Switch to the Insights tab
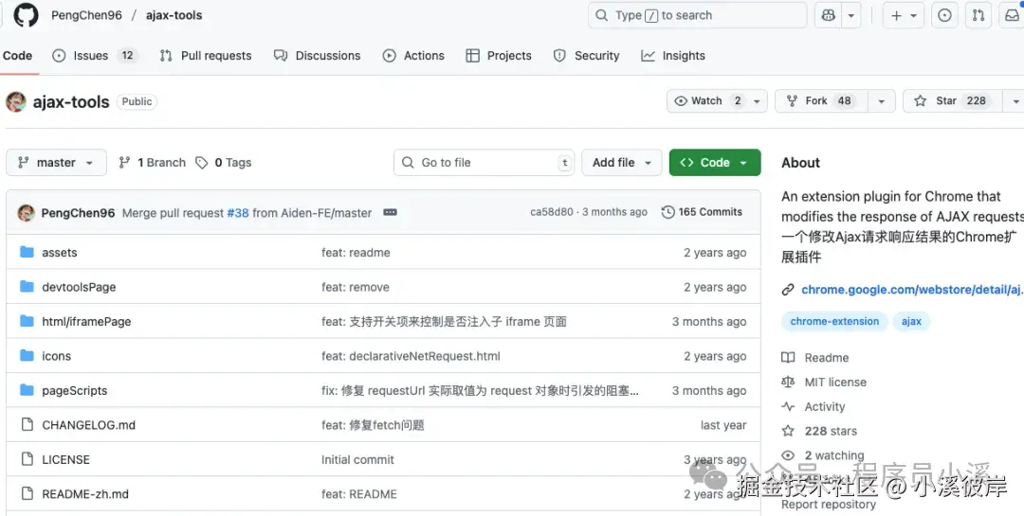The height and width of the screenshot is (516, 1024). [672, 56]
